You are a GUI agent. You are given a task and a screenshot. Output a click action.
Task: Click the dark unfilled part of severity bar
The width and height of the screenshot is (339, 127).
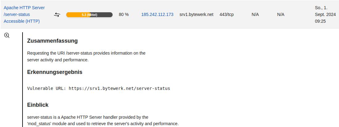(101, 15)
